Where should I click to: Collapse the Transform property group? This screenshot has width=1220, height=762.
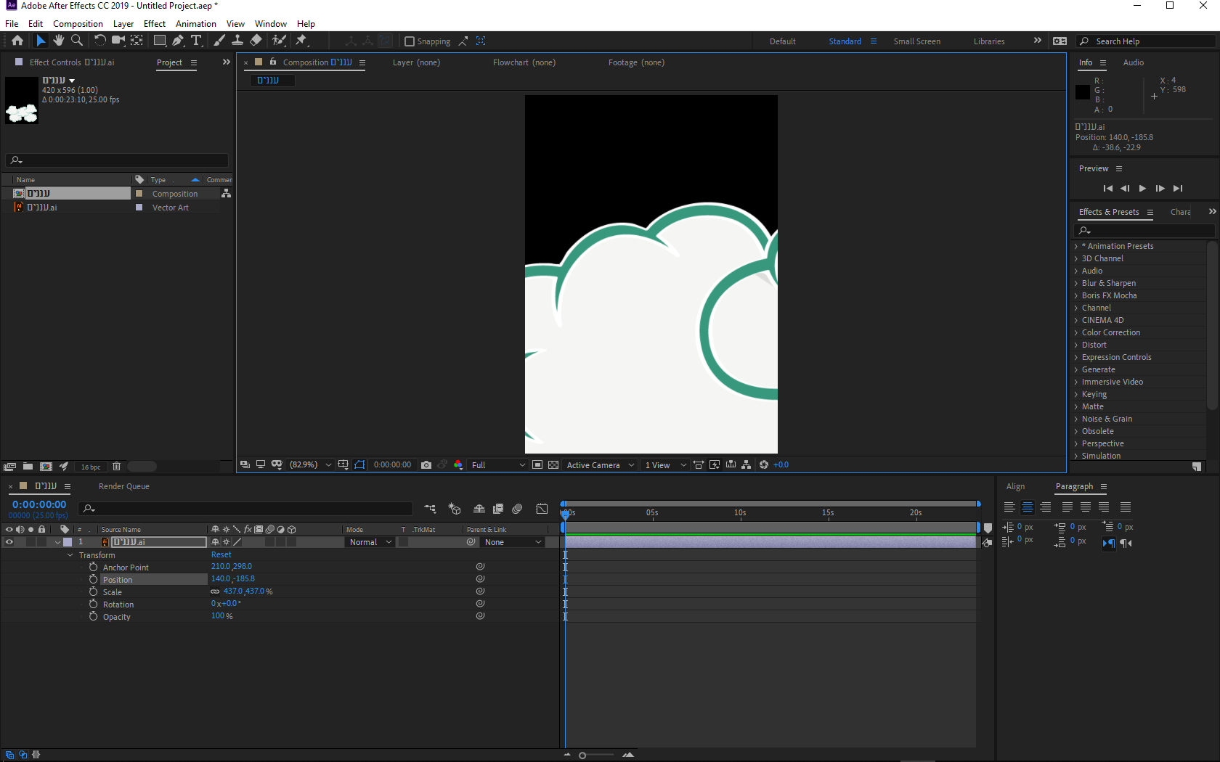(70, 555)
